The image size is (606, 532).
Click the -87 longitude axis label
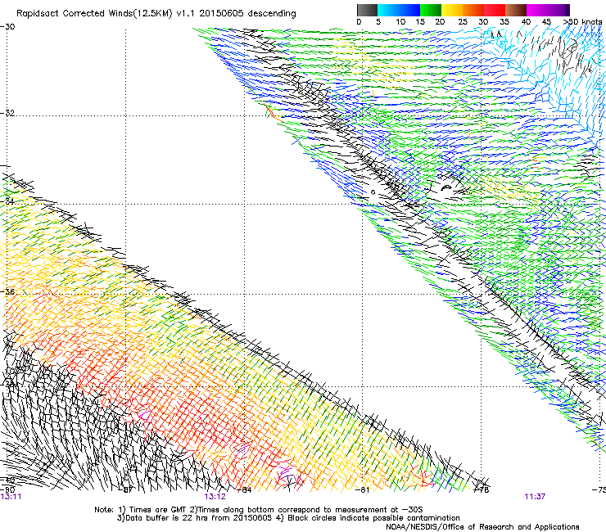point(126,489)
